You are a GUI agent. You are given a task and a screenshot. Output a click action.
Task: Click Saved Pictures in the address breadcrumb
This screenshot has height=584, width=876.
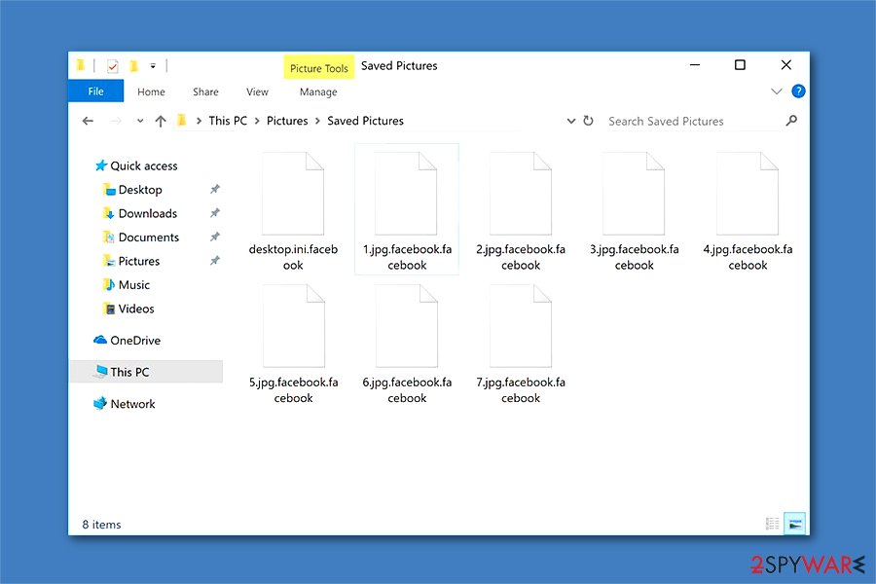click(x=365, y=121)
